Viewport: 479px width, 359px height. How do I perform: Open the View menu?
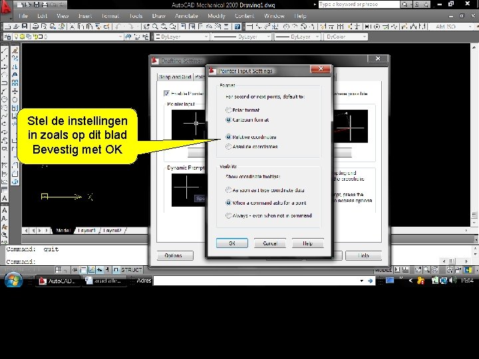tap(63, 16)
